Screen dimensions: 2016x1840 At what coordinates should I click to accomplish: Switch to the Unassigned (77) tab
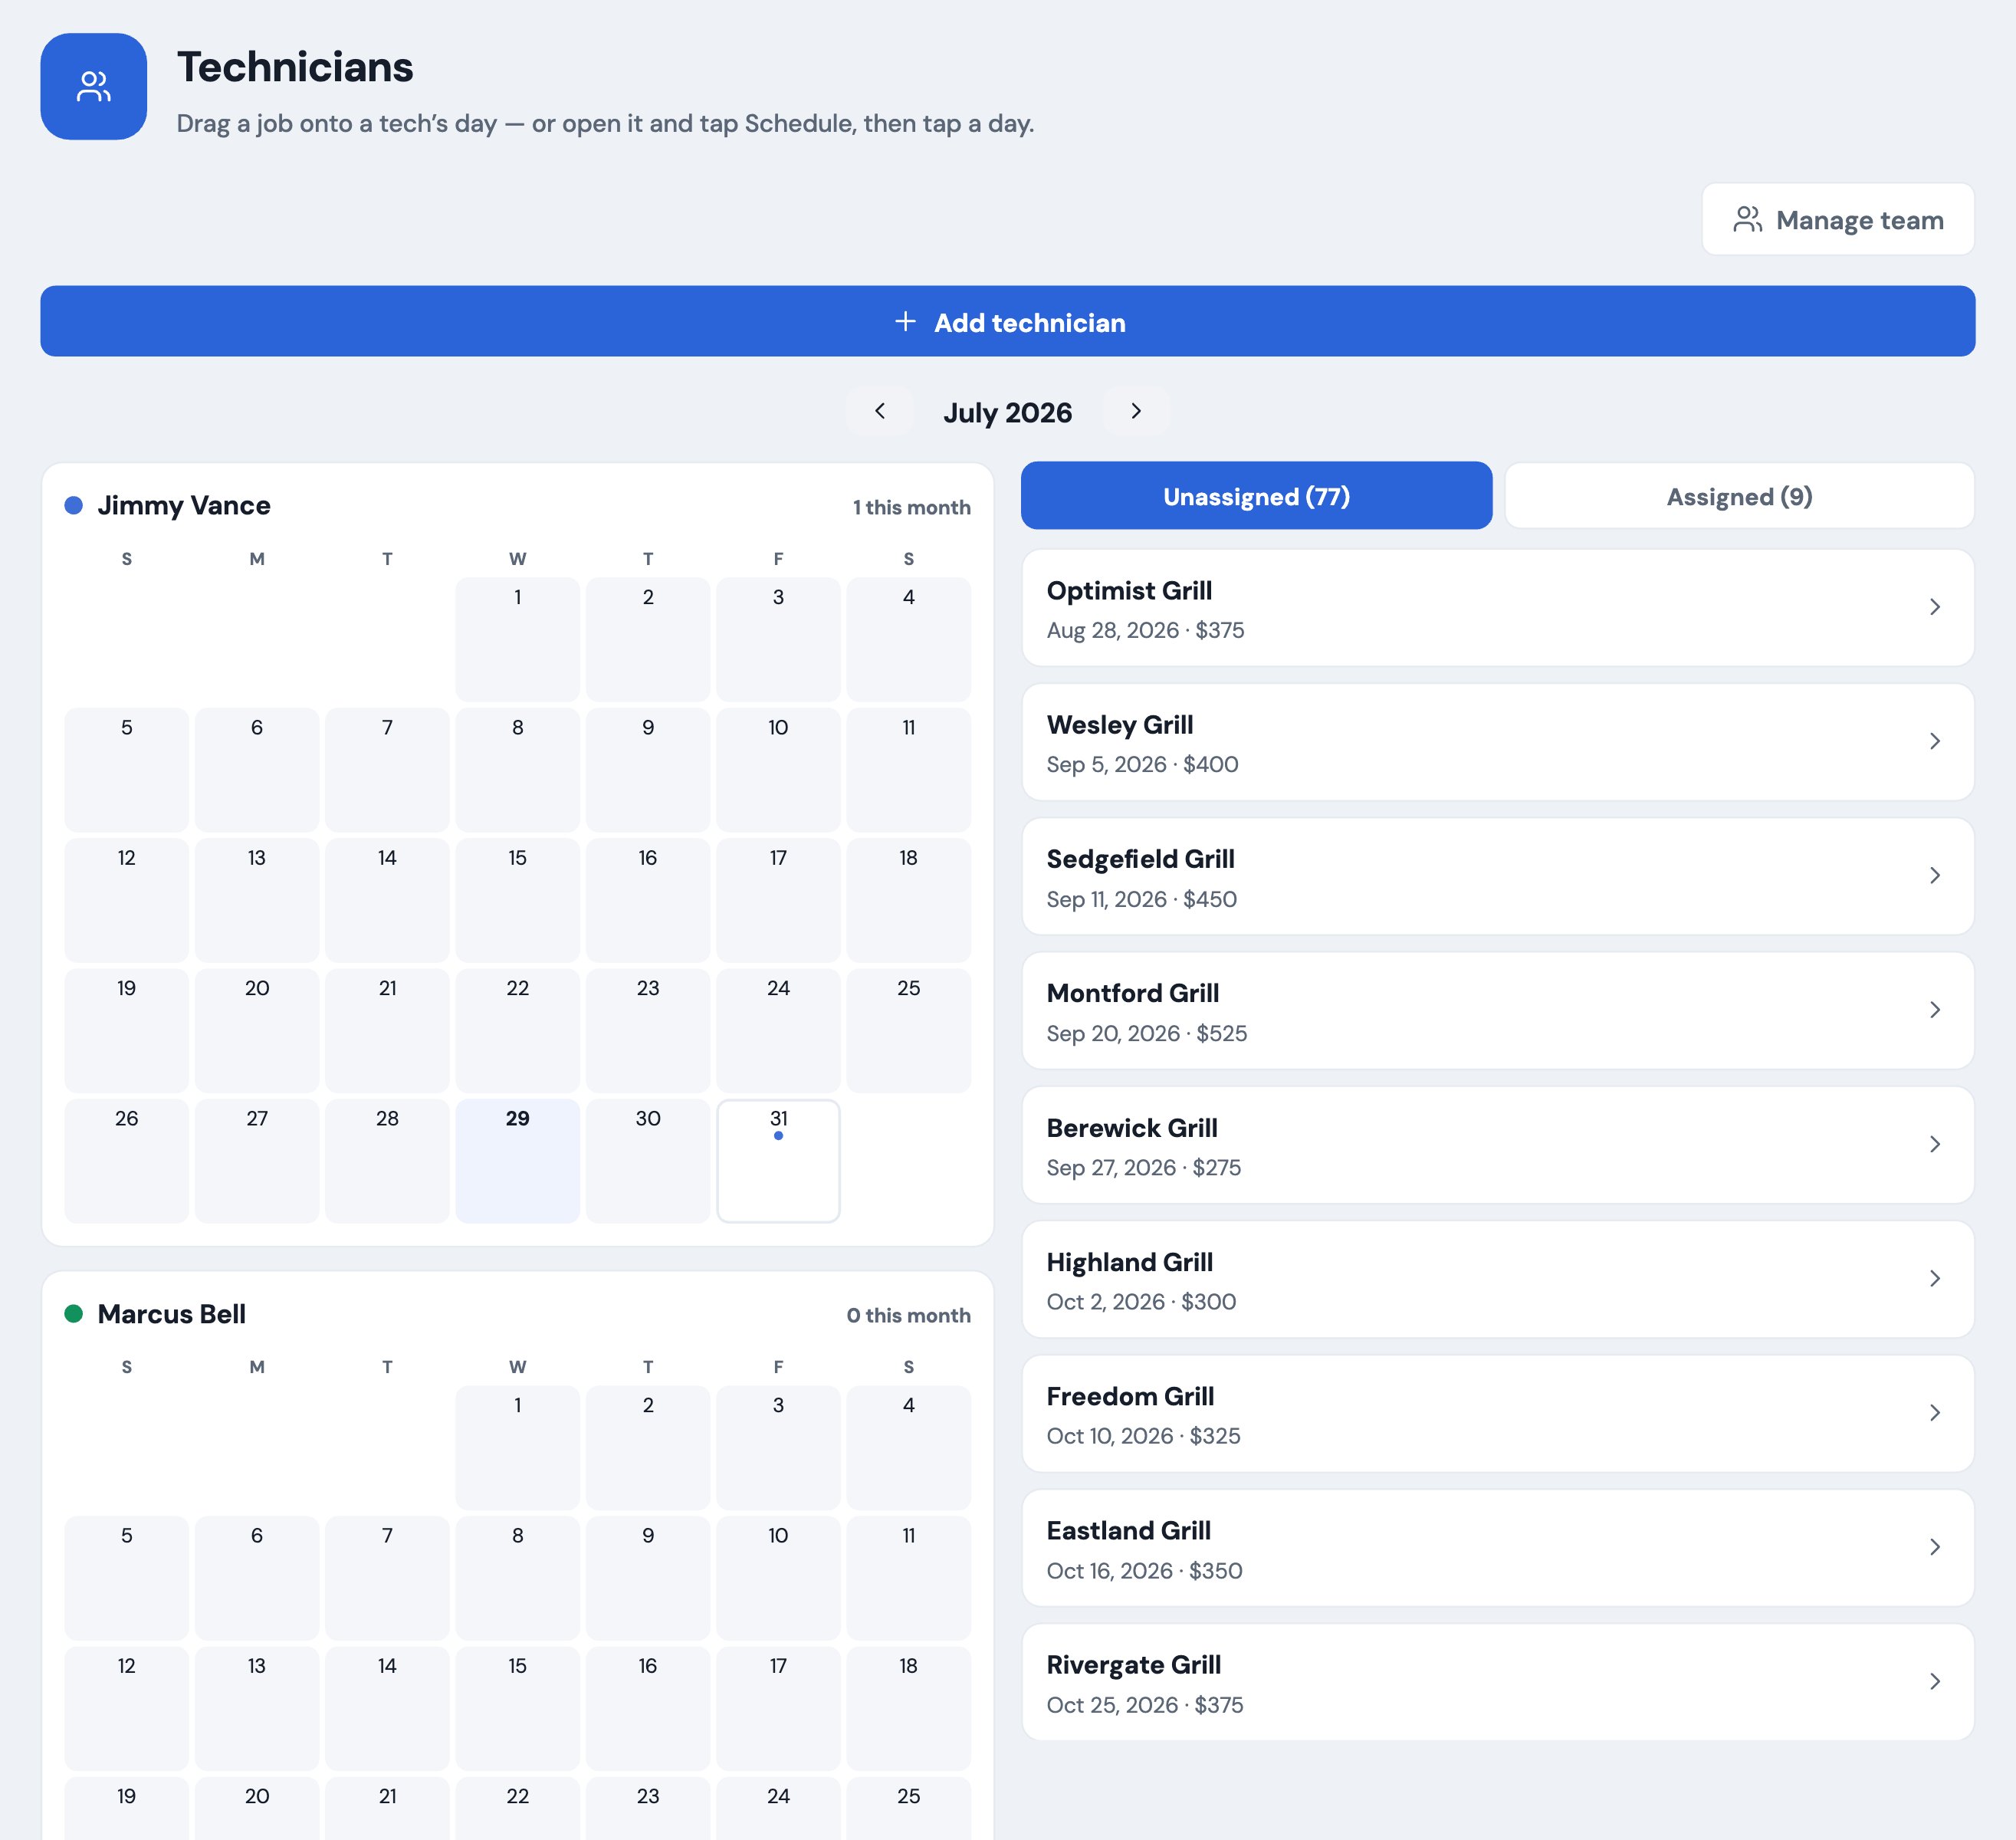pos(1256,495)
